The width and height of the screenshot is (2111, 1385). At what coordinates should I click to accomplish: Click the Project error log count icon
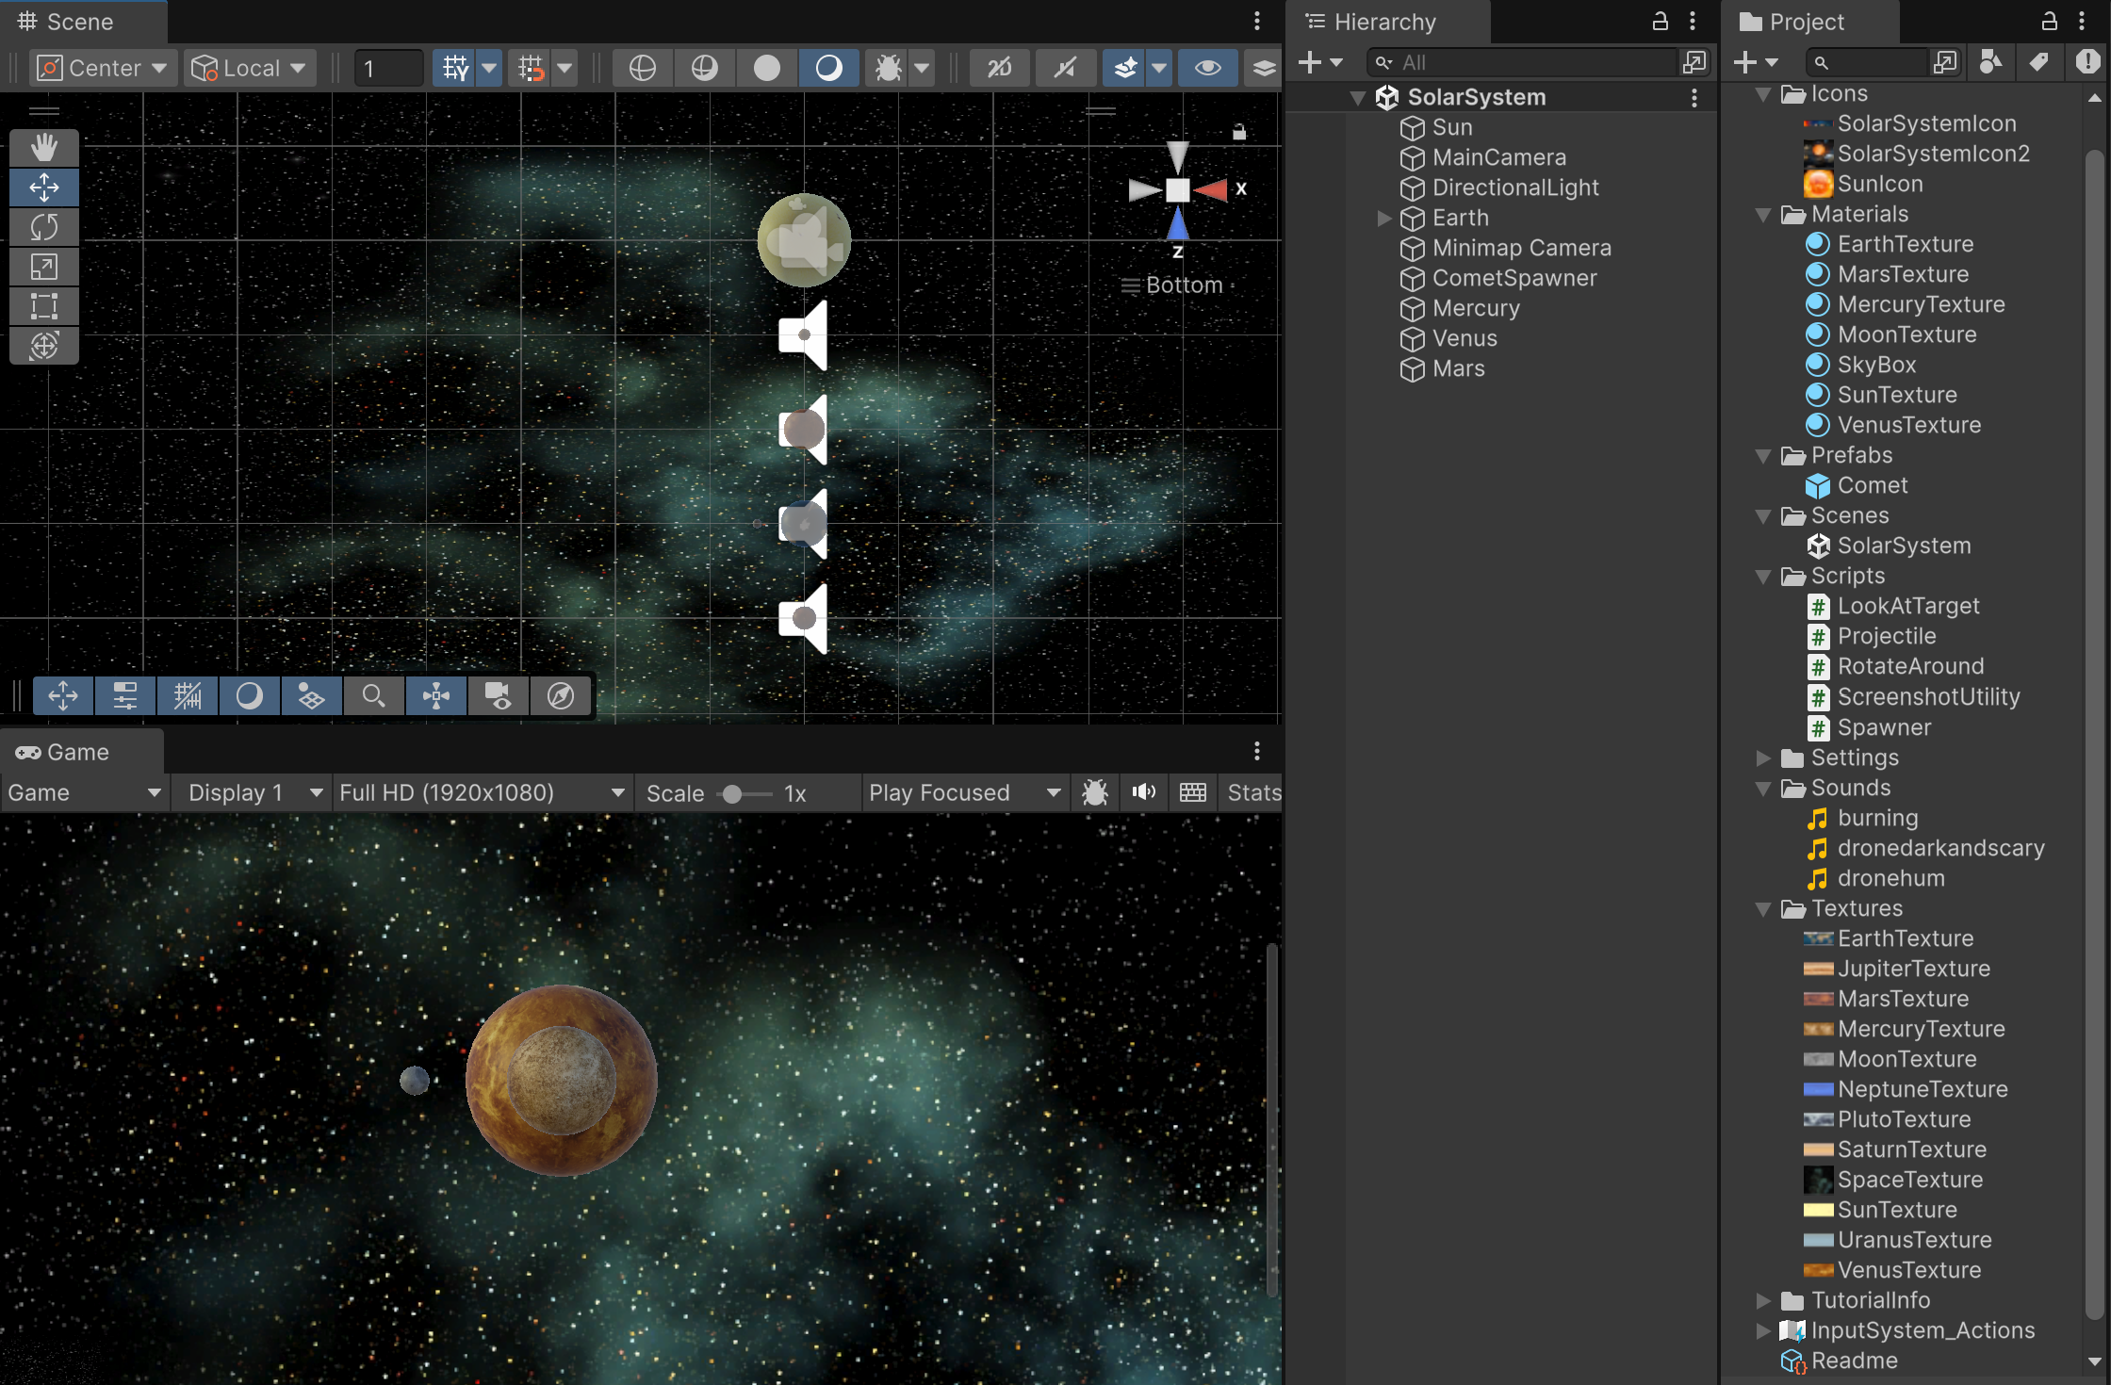click(x=2087, y=62)
